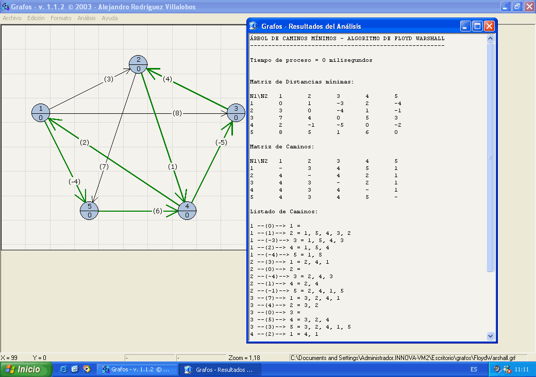Select graph node 4
This screenshot has width=536, height=377.
(x=187, y=211)
